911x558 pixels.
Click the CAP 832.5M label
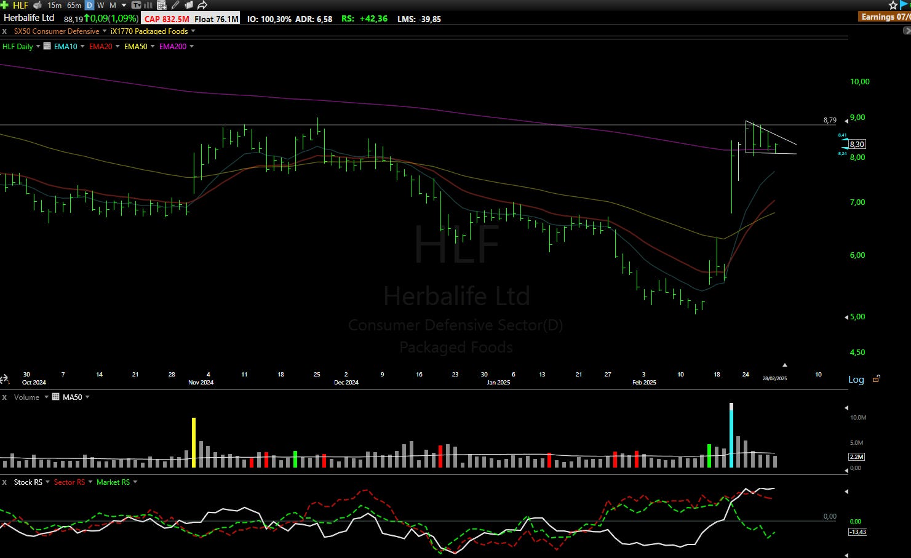click(167, 19)
